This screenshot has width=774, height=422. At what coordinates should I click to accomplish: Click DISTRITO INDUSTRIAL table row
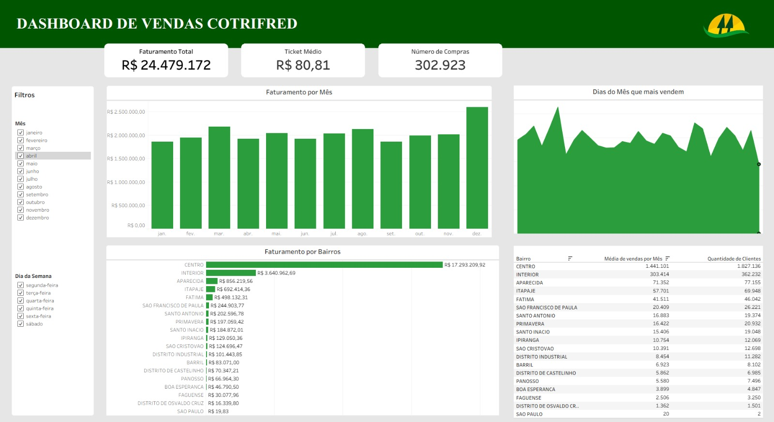638,357
